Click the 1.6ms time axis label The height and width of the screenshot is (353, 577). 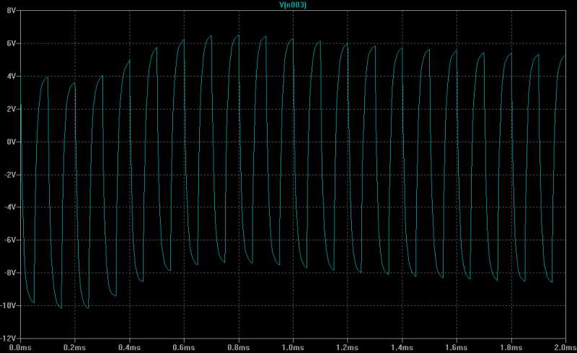(457, 347)
